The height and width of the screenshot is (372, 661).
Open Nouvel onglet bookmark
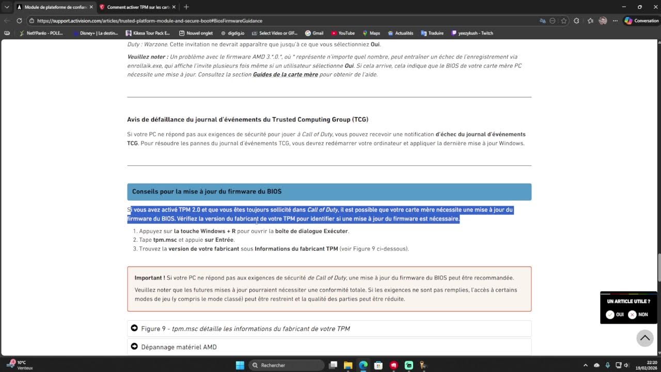coord(196,33)
